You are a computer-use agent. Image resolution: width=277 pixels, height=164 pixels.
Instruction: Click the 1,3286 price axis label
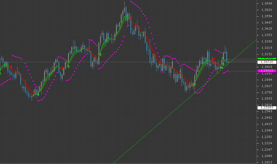pyautogui.click(x=267, y=41)
